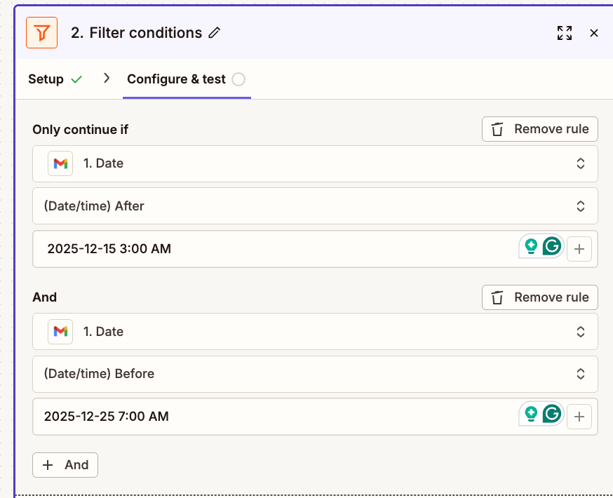The height and width of the screenshot is (498, 613).
Task: Add another condition with "+ And" button
Action: [65, 465]
